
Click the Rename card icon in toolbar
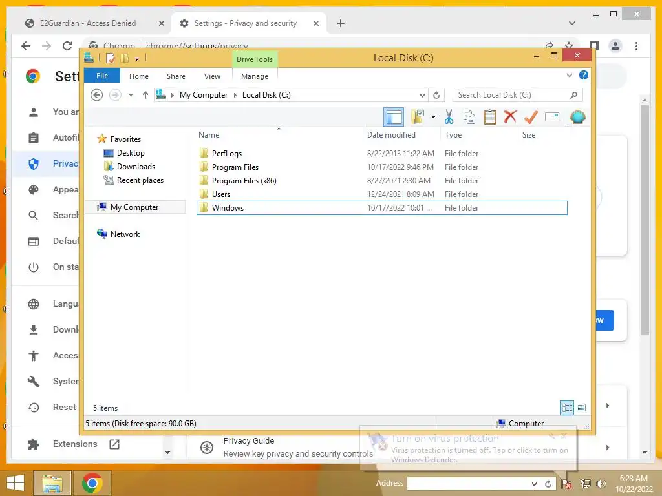552,117
